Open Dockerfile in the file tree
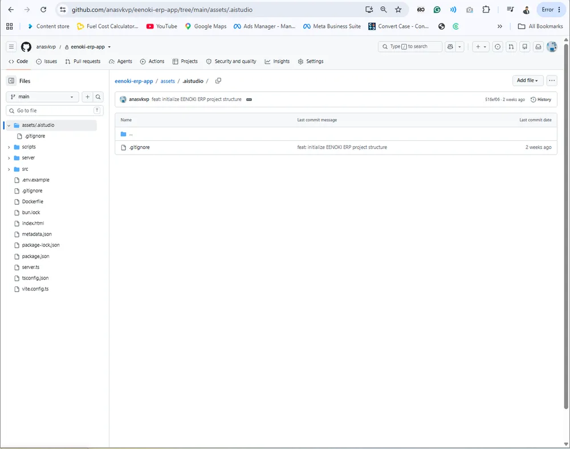Image resolution: width=570 pixels, height=449 pixels. pyautogui.click(x=32, y=201)
